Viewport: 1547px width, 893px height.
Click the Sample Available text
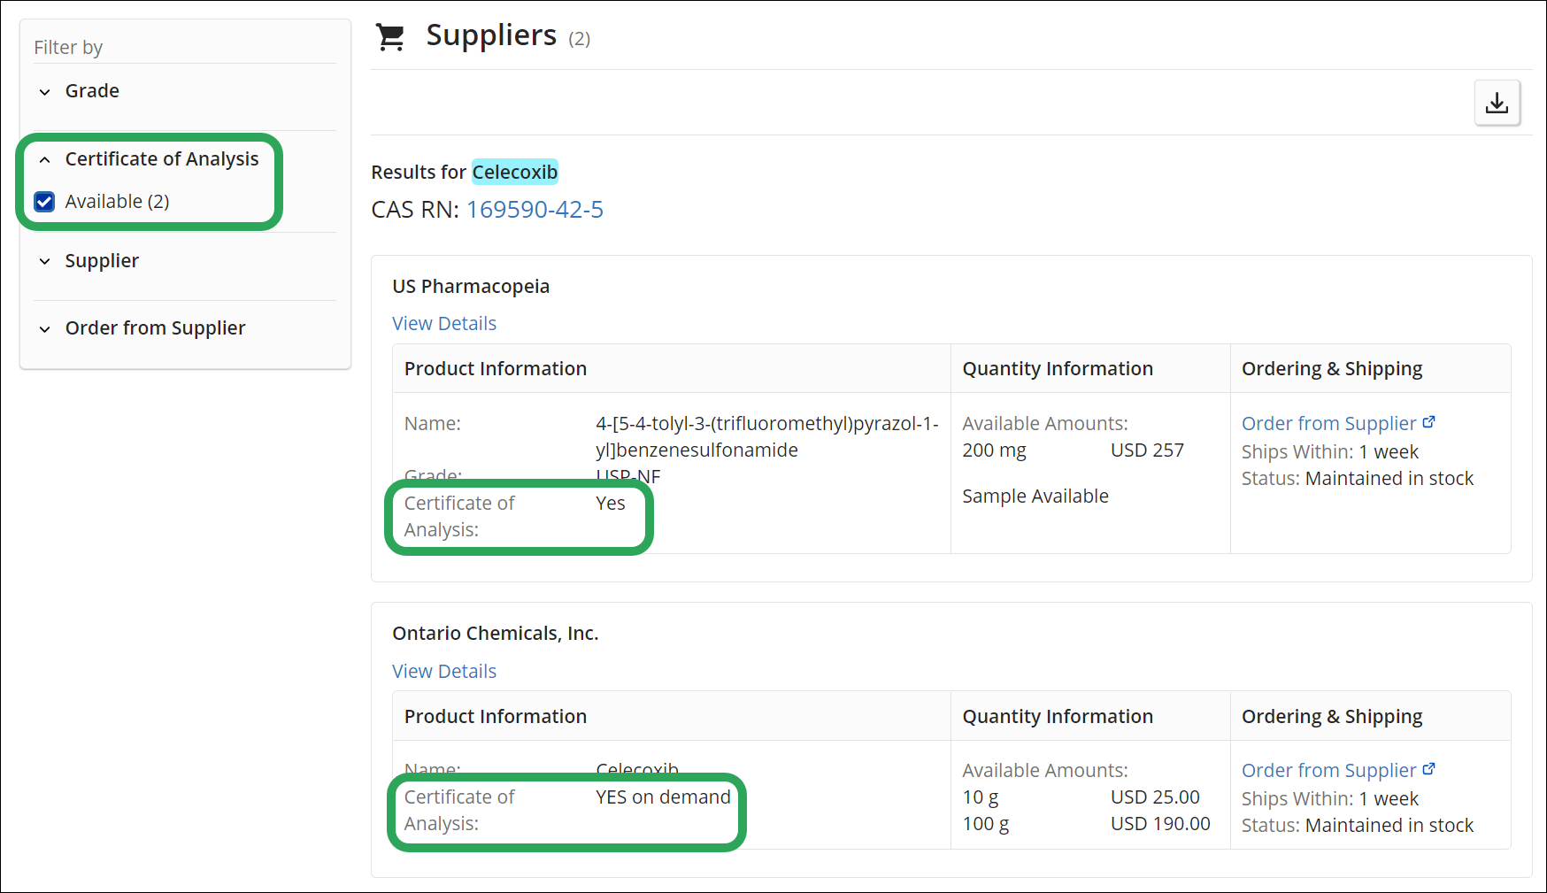coord(1035,497)
